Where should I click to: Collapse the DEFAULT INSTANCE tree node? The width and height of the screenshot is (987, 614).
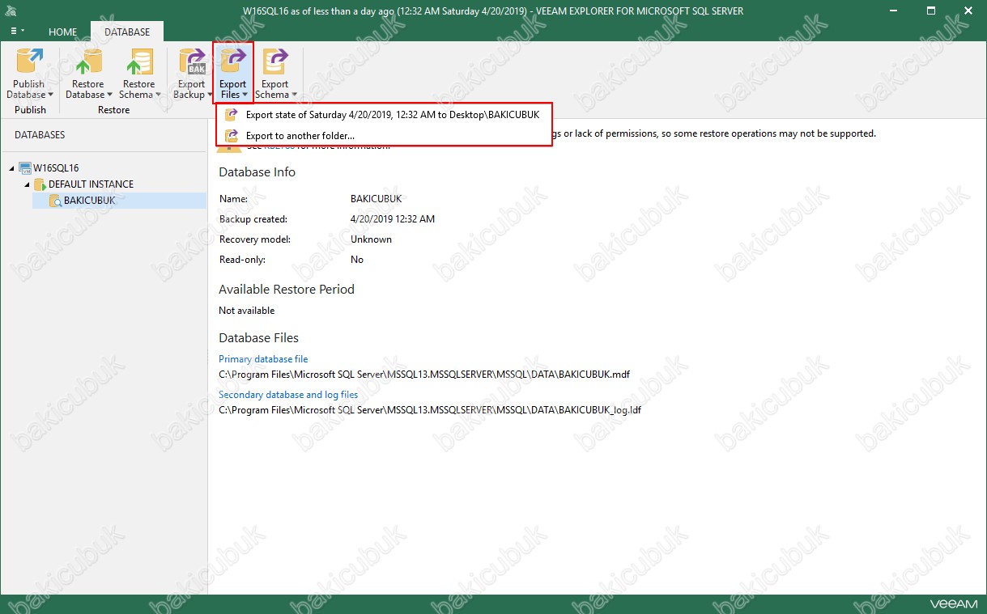[x=27, y=184]
